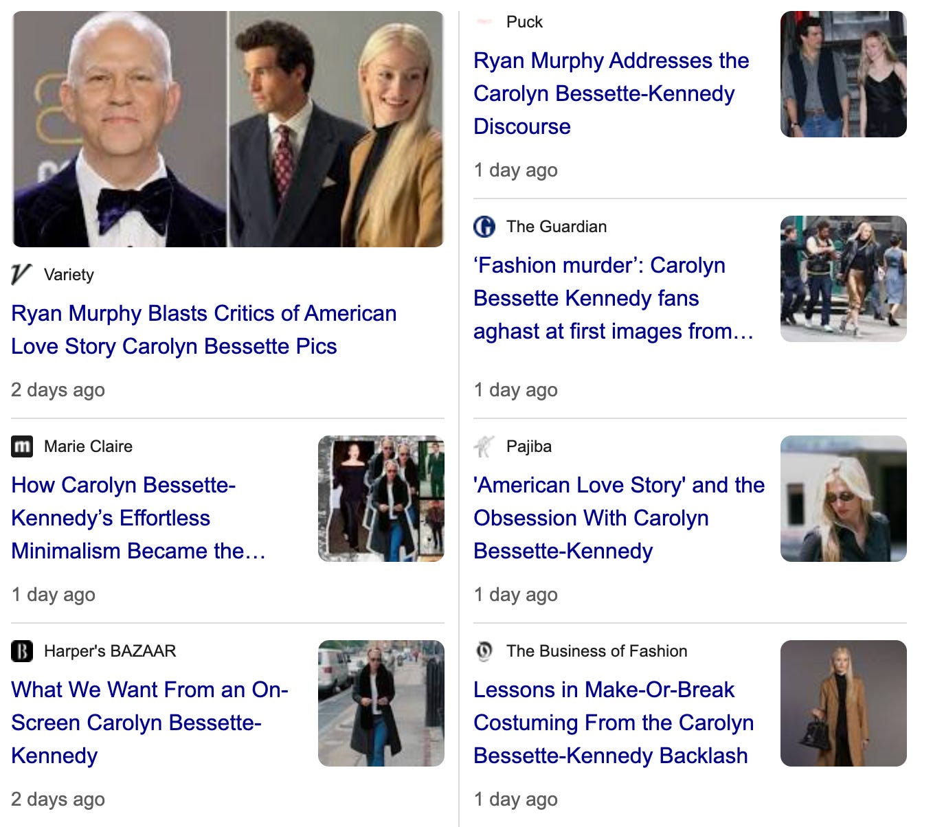Click '2 days ago' under Variety story
Screen dimensions: 944x827
click(58, 390)
